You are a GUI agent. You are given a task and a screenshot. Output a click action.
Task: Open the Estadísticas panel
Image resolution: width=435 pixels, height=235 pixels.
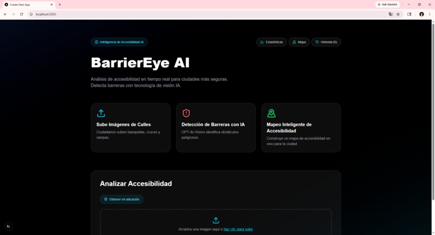271,42
